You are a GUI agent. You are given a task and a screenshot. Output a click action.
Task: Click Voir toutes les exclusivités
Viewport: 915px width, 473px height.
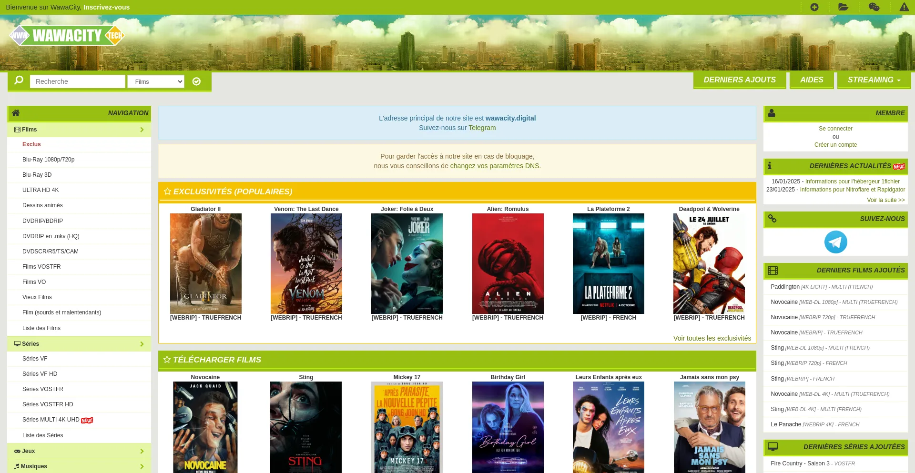point(712,338)
